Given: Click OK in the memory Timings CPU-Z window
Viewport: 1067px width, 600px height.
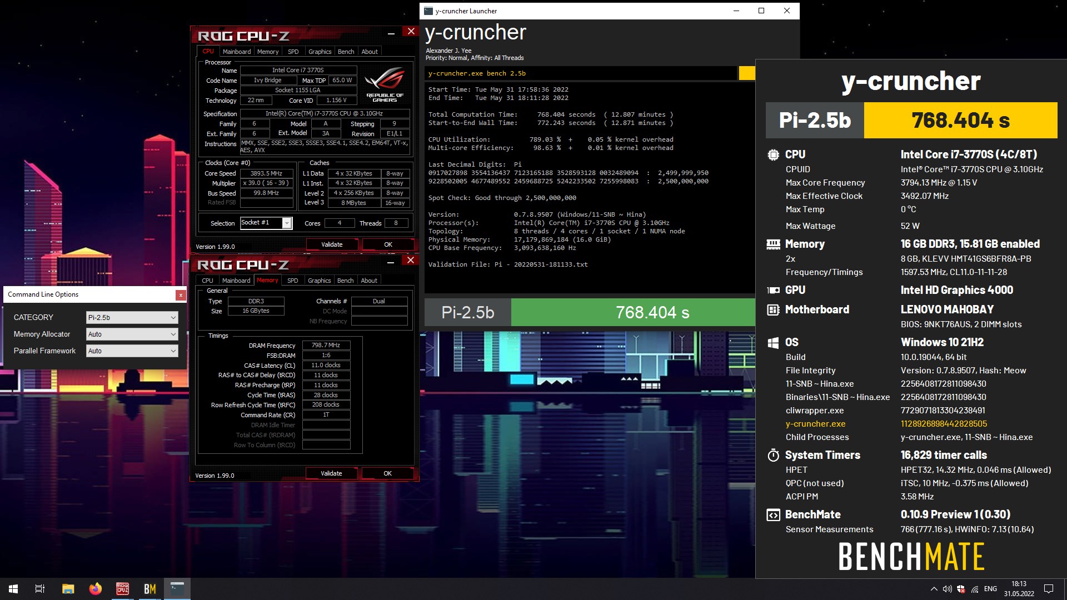Looking at the screenshot, I should tap(388, 473).
